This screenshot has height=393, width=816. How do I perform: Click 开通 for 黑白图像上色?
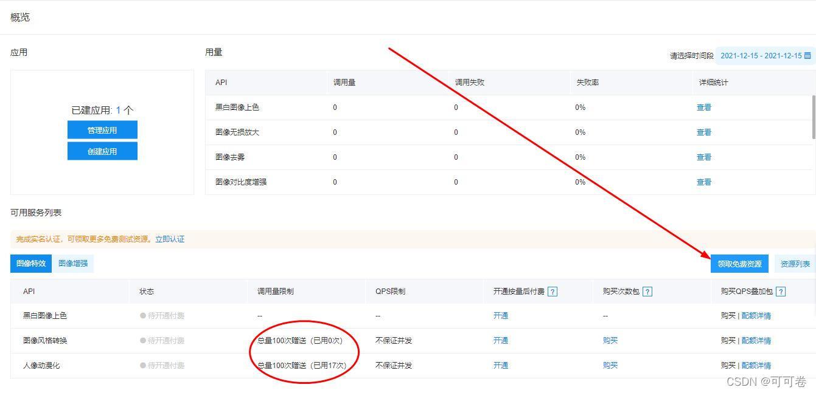(x=501, y=316)
